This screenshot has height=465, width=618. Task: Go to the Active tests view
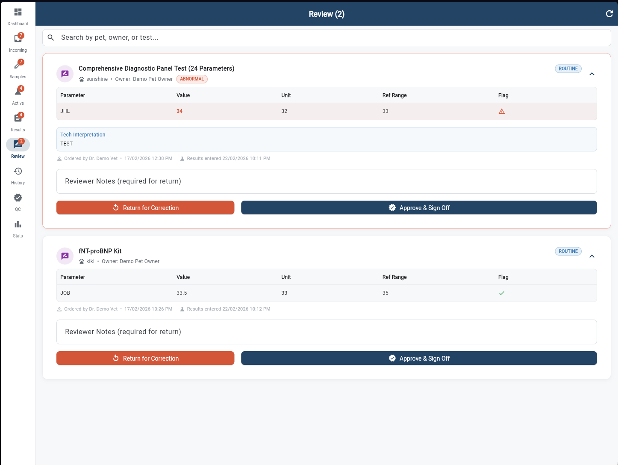click(18, 94)
